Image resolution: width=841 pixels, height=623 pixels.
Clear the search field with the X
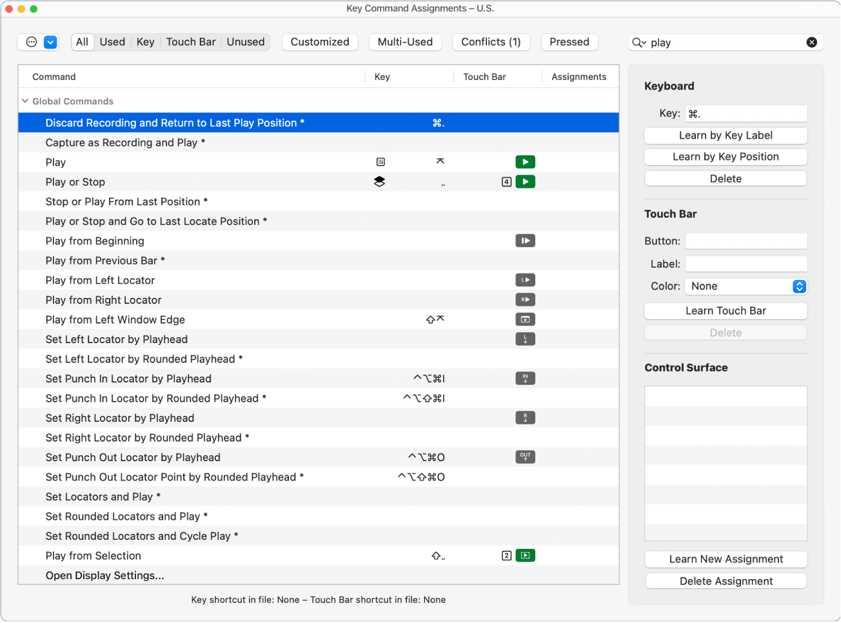(x=811, y=43)
